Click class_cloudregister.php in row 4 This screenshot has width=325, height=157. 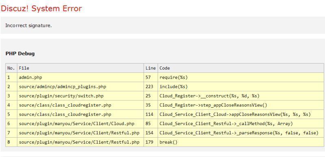(x=80, y=105)
